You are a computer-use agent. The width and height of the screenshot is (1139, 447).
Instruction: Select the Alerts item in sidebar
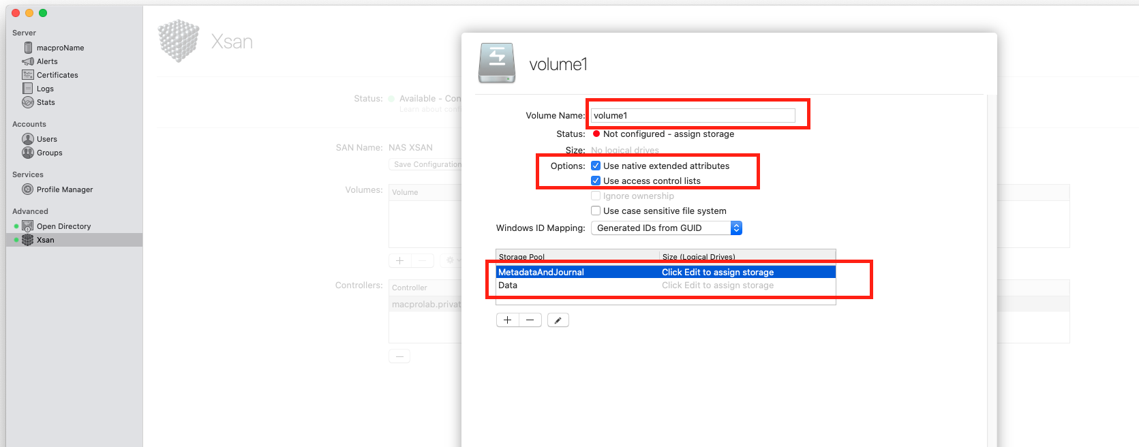pos(47,61)
